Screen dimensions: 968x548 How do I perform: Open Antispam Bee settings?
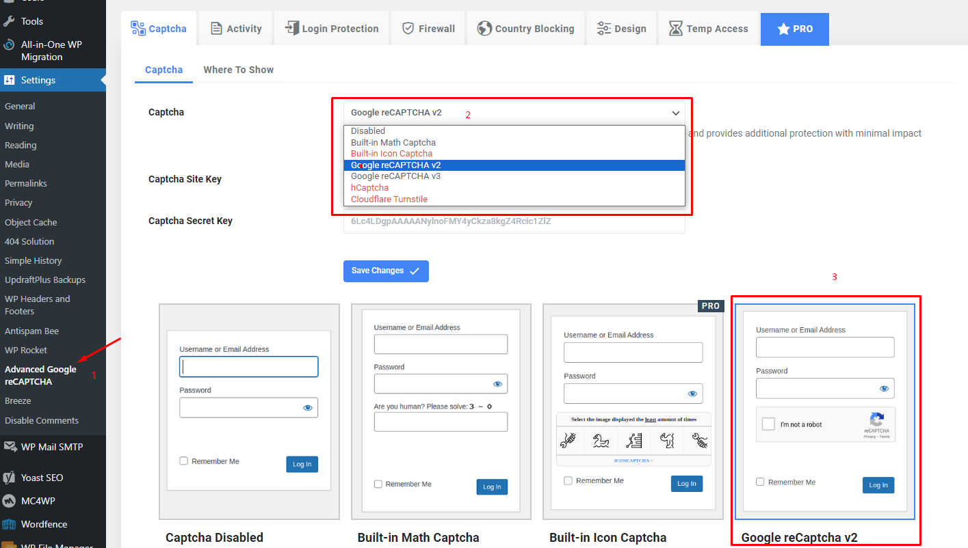click(x=31, y=331)
